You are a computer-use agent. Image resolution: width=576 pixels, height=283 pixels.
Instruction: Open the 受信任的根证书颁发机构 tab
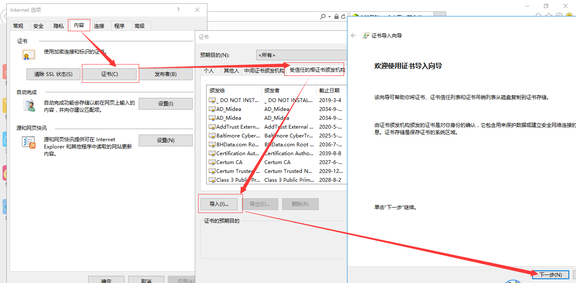tap(317, 70)
